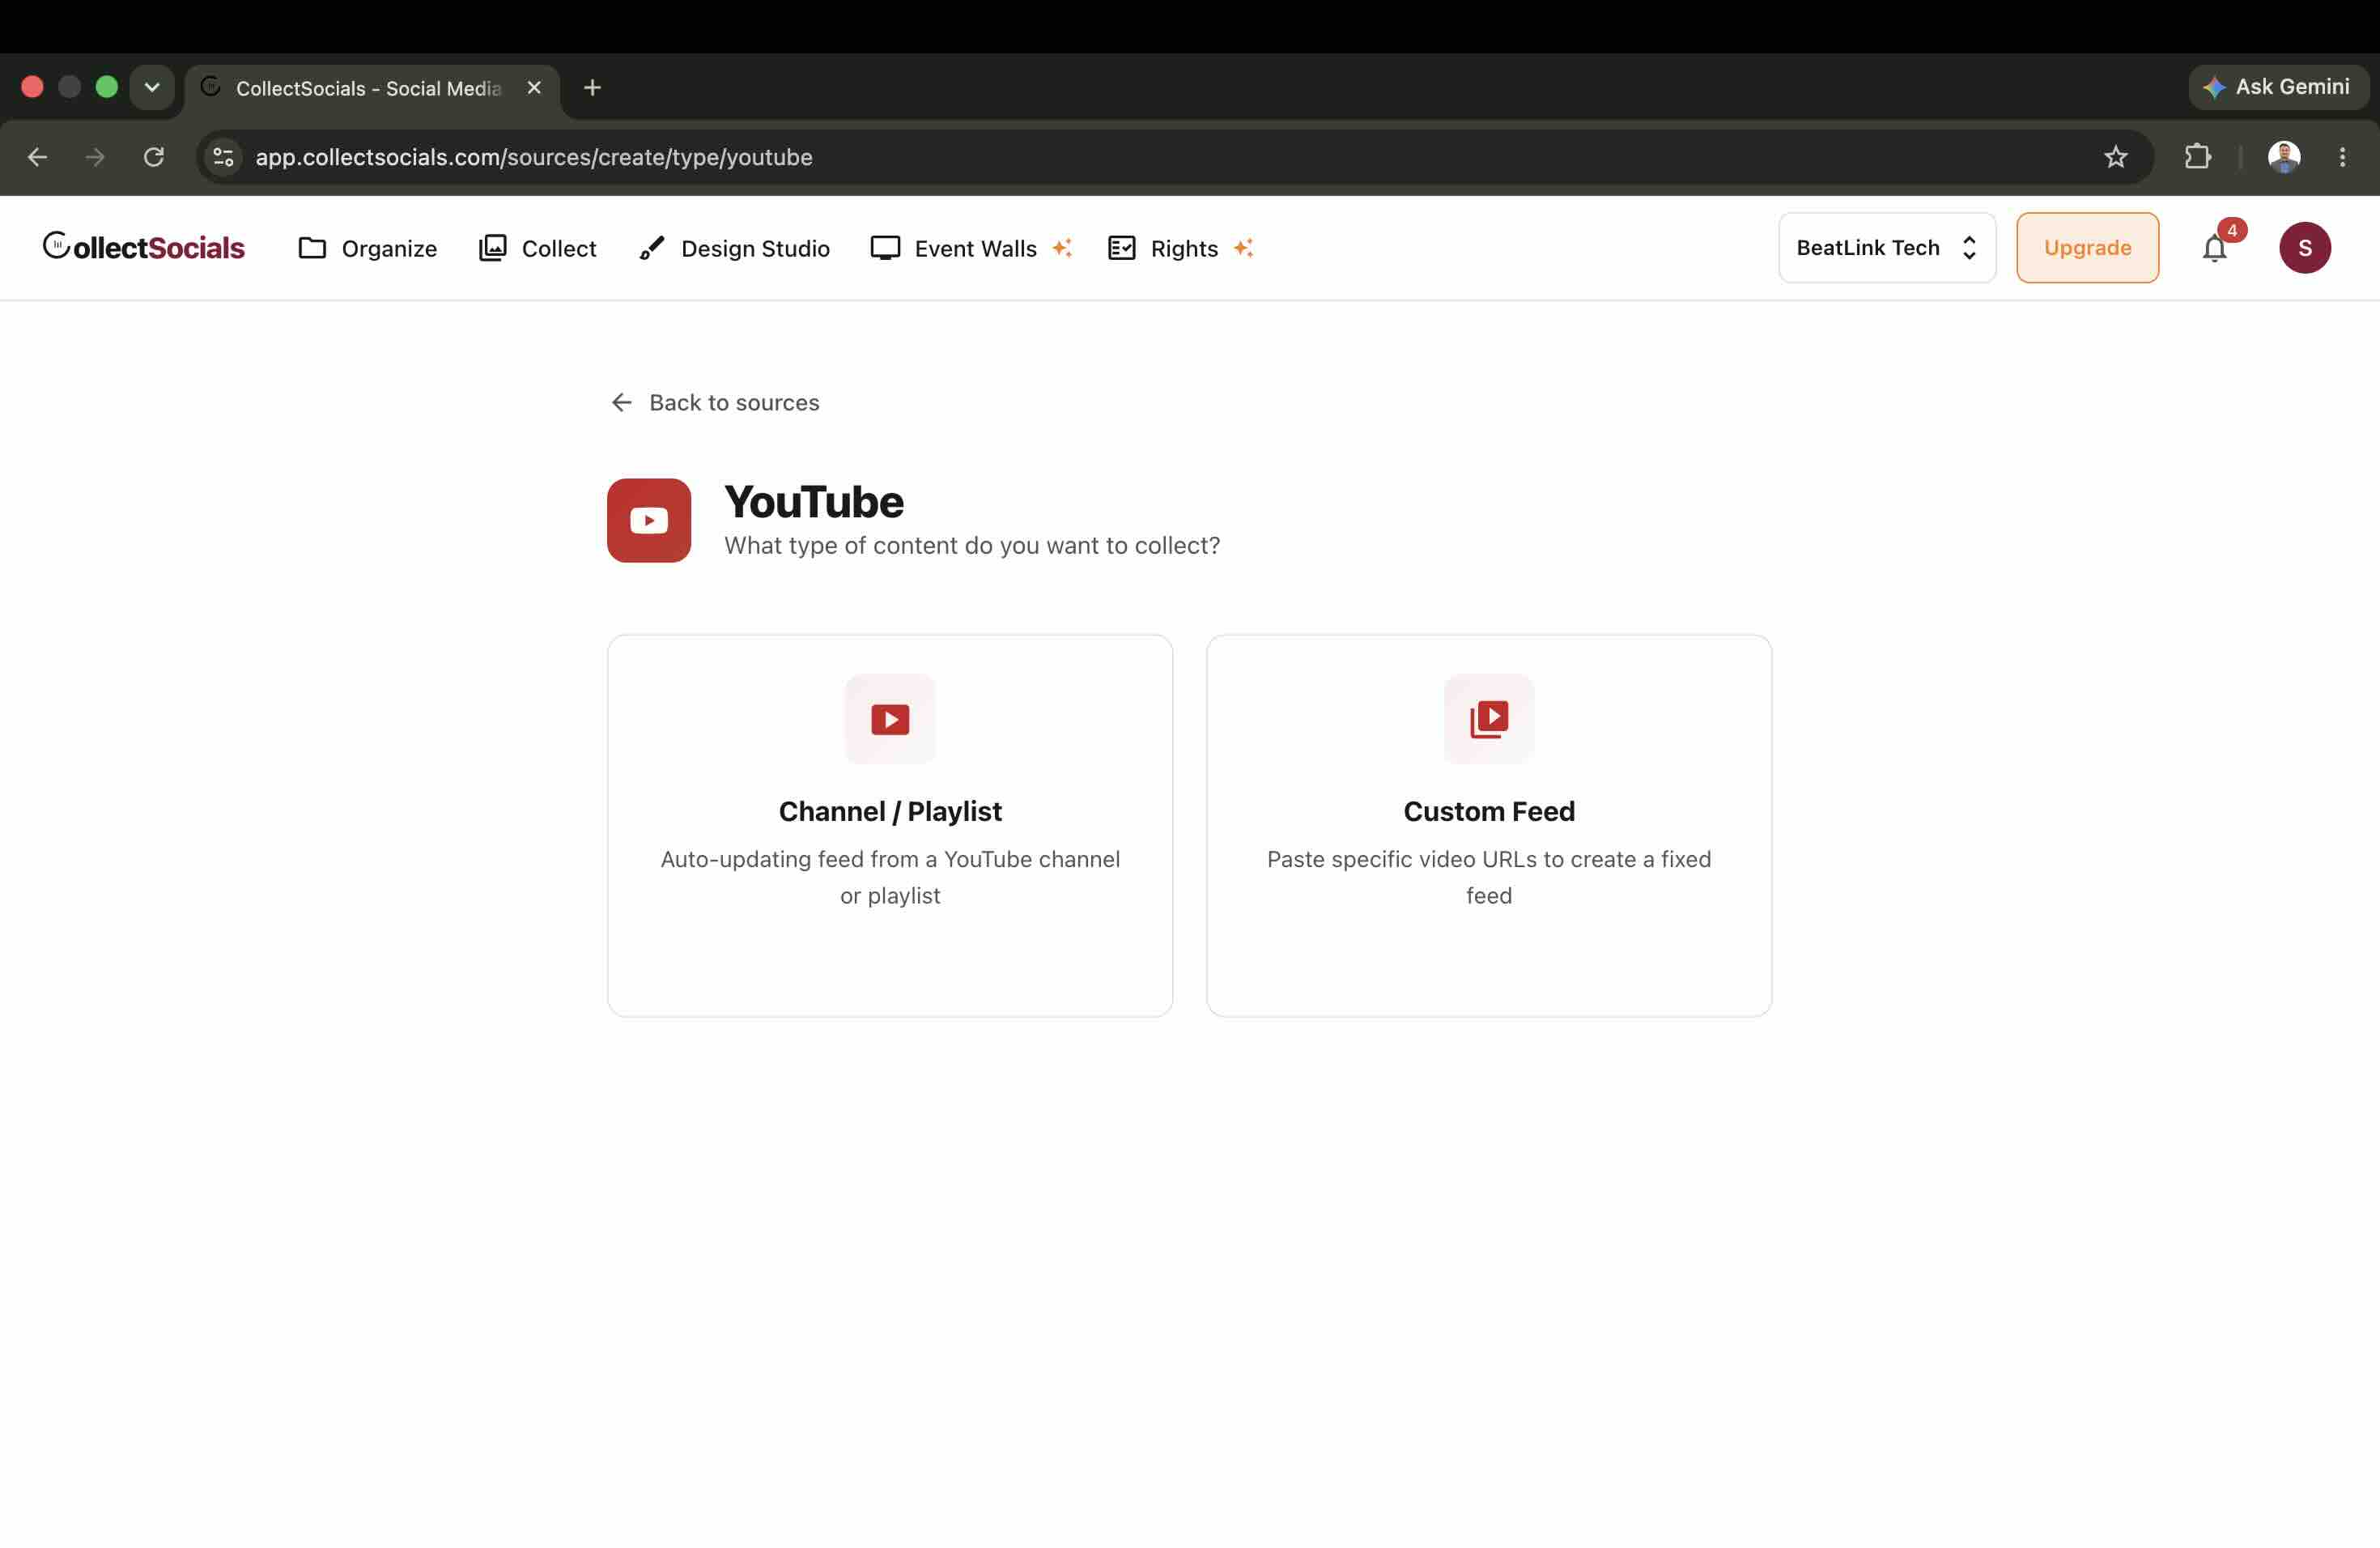Open Event Walls section
Screen dimensions: 2380x1548
[971, 248]
